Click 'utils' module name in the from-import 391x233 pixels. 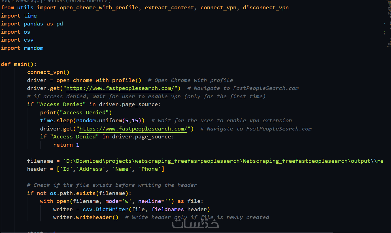[25, 8]
